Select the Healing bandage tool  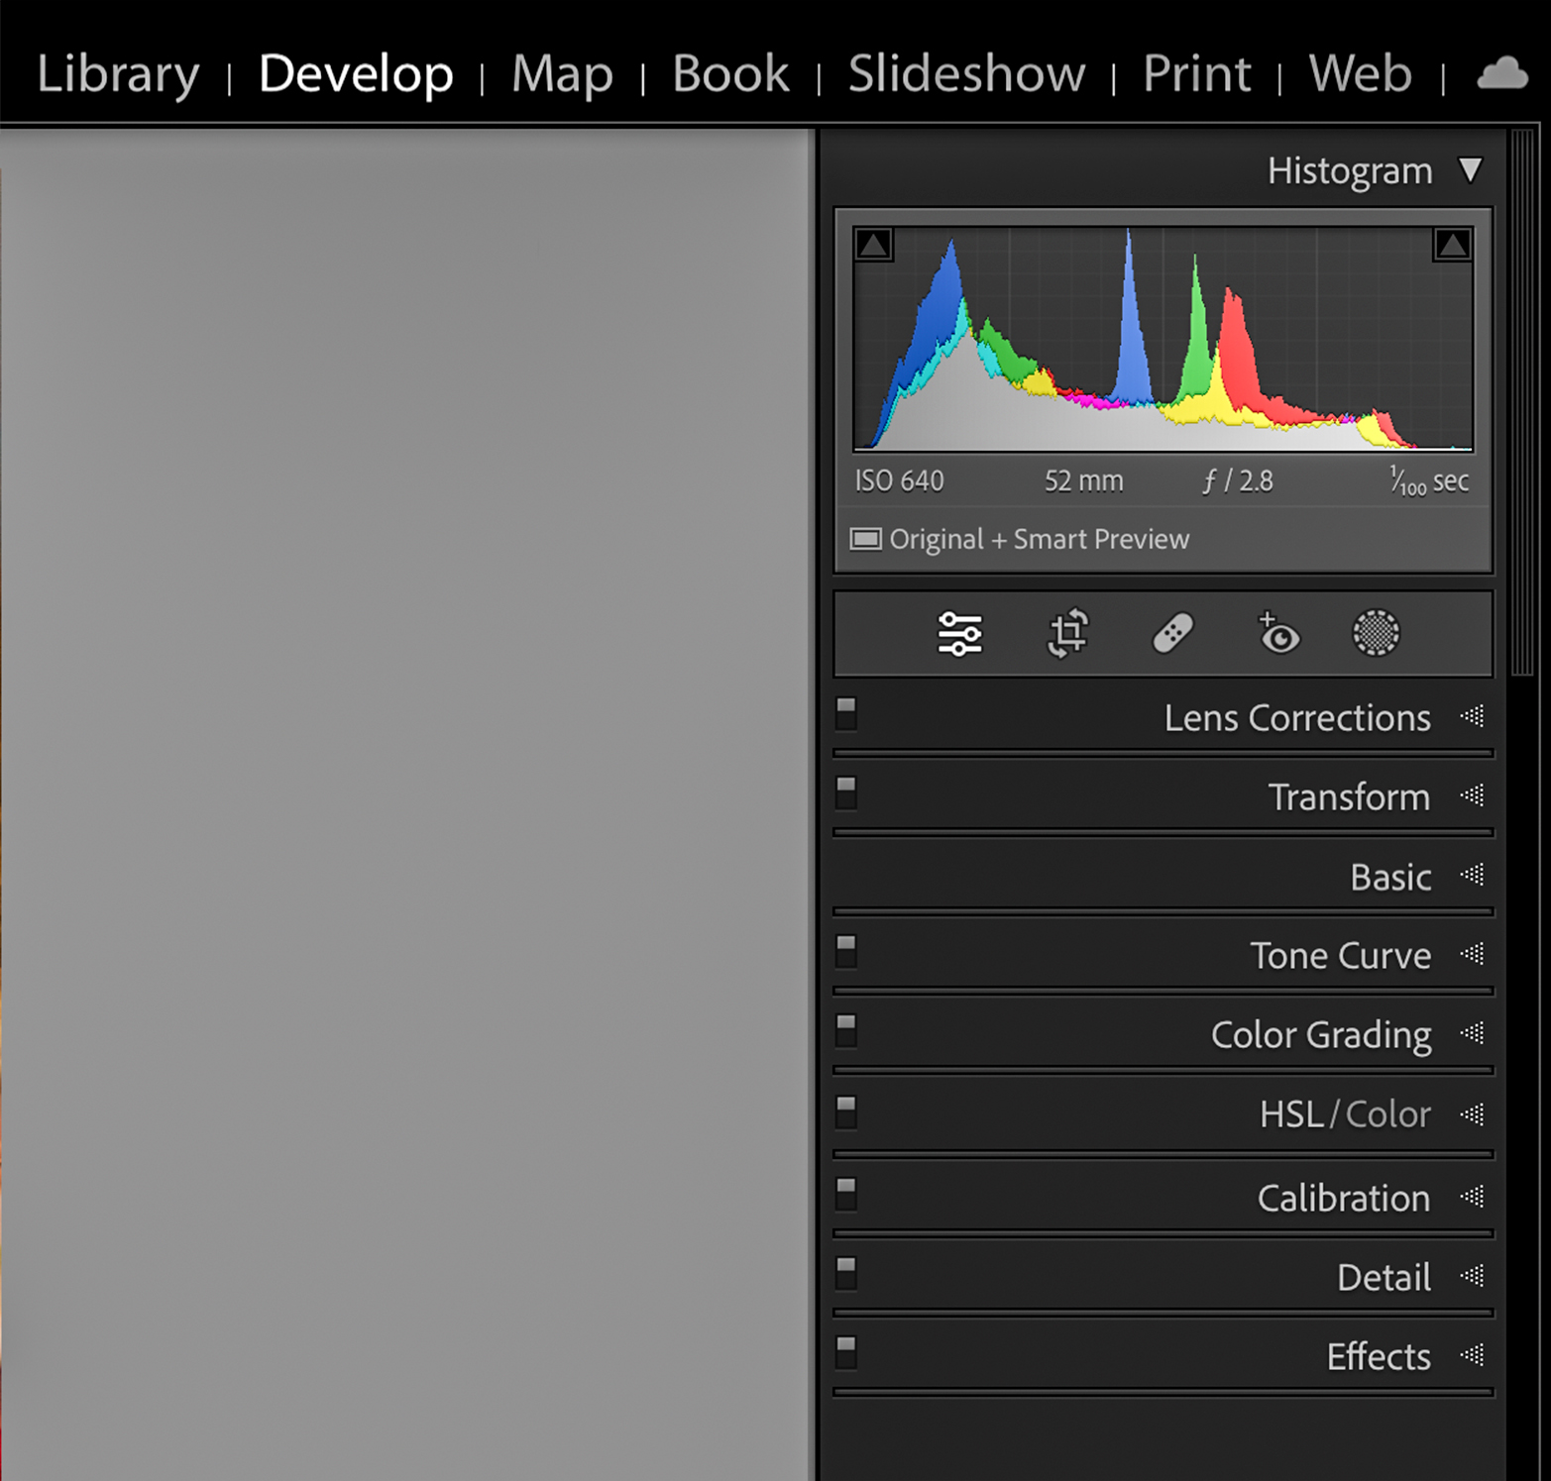(x=1173, y=634)
